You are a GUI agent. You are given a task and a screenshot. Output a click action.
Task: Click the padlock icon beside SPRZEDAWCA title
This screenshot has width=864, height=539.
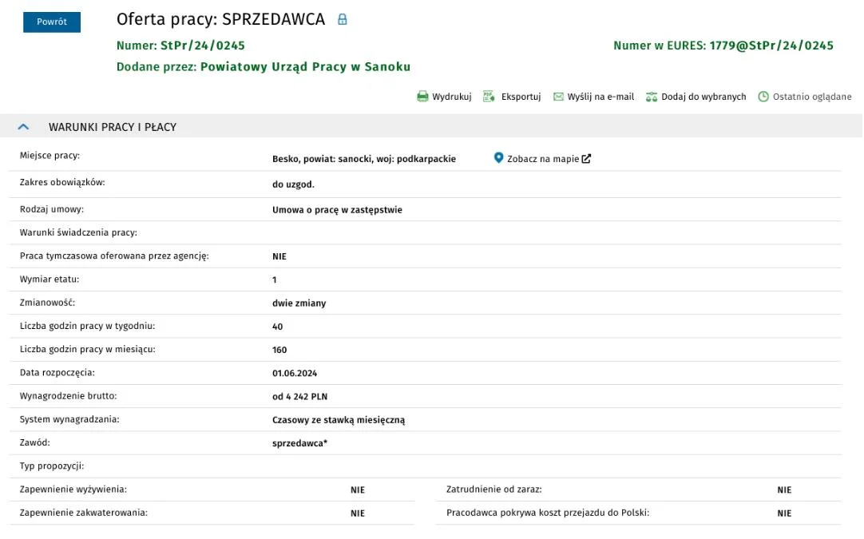(x=343, y=19)
